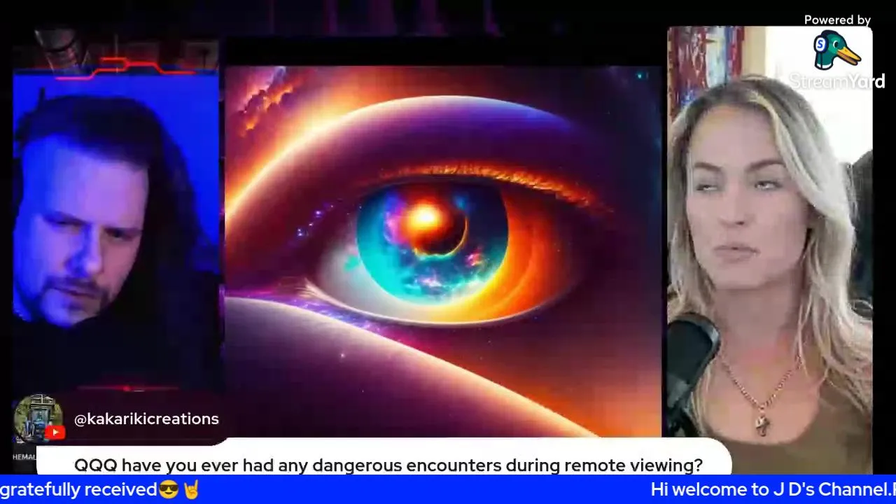Click the 'gratefully received' ticker text
Viewport: 896px width, 504px height.
click(x=78, y=489)
